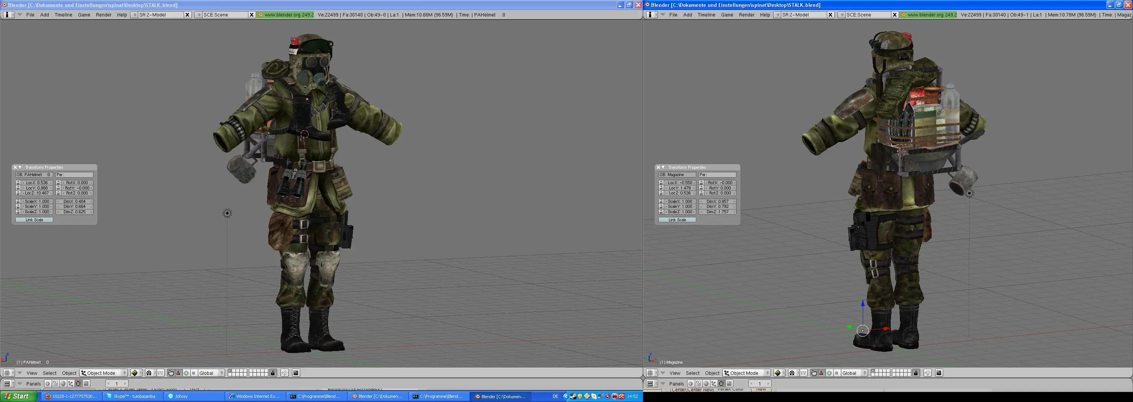Collapse the PAHelmet Transform Properties panel
Viewport: 1133px width, 402px height.
click(x=20, y=167)
